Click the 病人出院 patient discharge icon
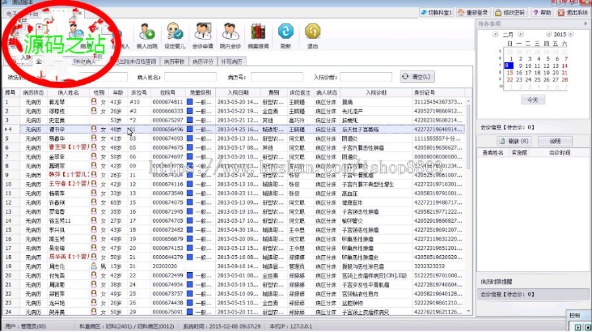Image resolution: width=592 pixels, height=332 pixels. coord(147,35)
